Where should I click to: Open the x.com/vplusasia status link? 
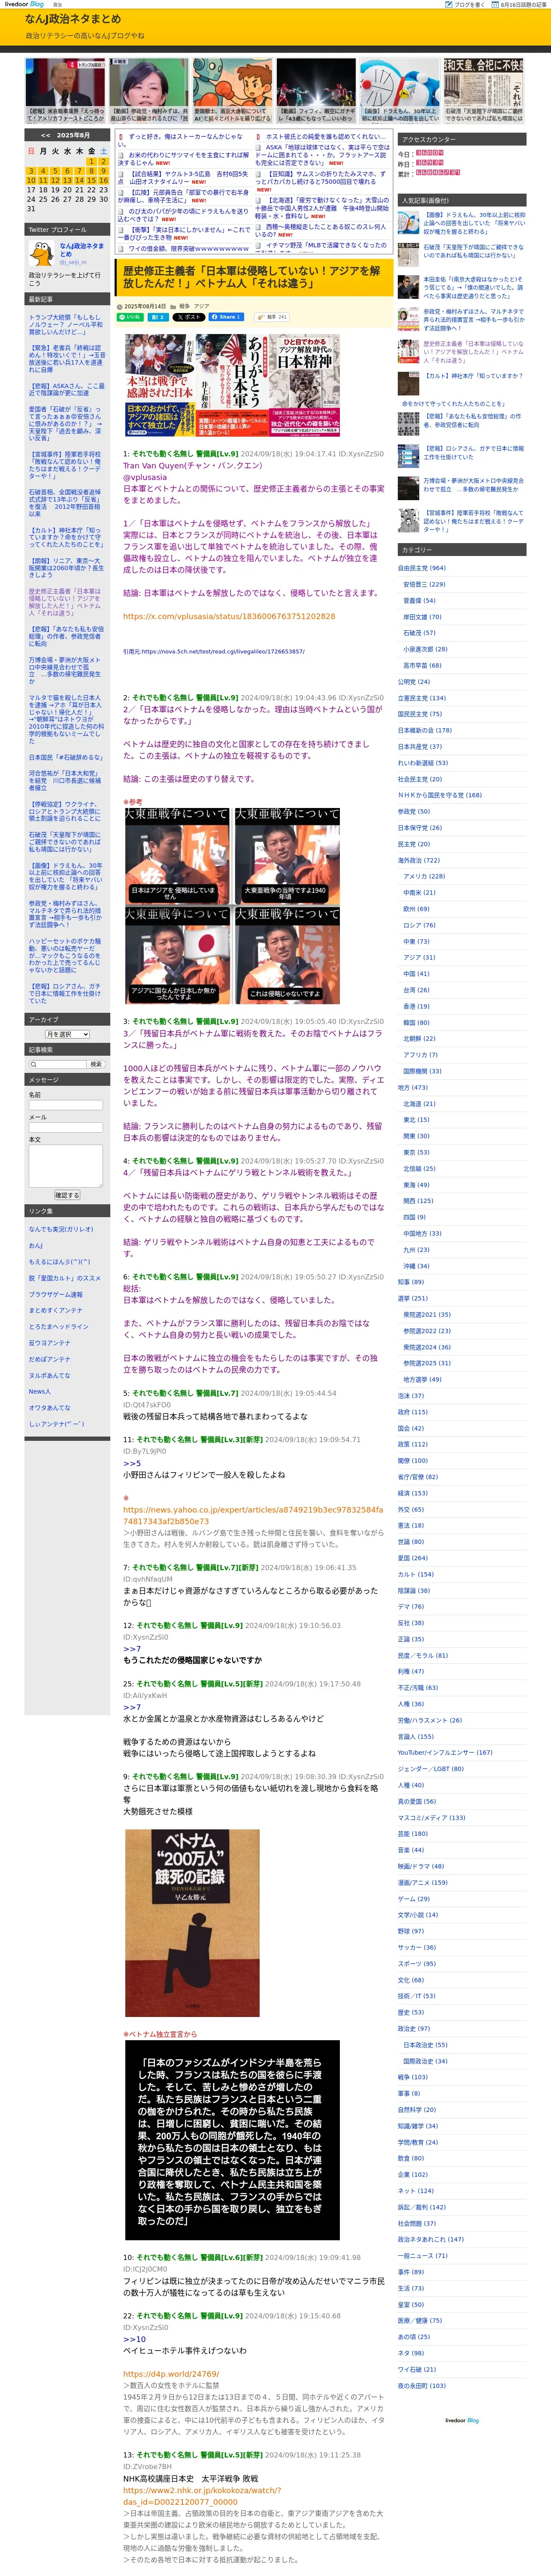[229, 616]
